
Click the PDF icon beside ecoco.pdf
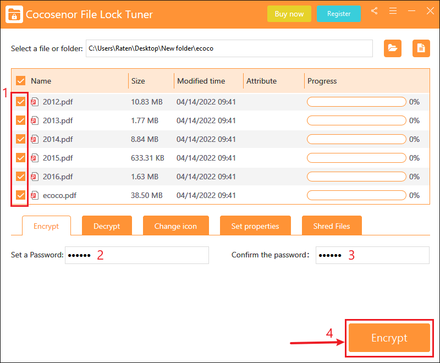tap(35, 195)
